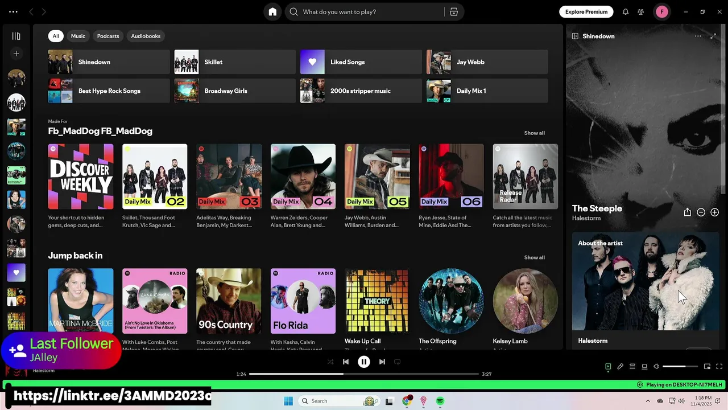Click the plus to create a playlist
Viewport: 728px width, 410px height.
pos(16,54)
